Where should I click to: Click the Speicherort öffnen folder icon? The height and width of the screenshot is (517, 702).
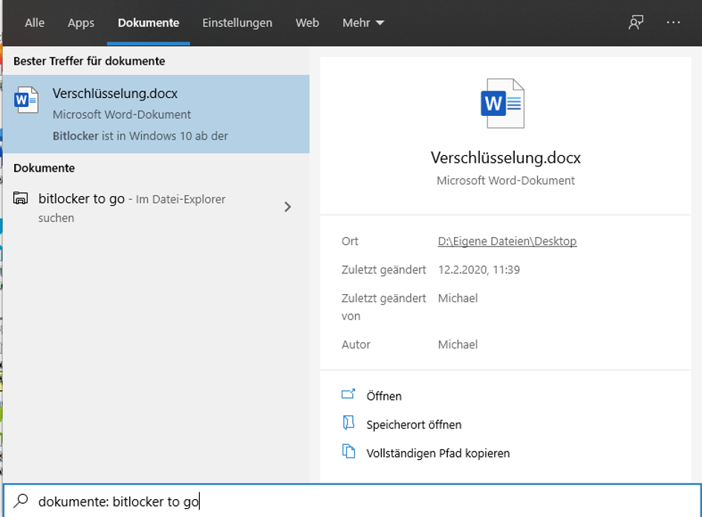pos(348,423)
